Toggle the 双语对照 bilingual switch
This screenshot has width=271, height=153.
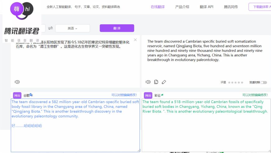[x=264, y=83]
